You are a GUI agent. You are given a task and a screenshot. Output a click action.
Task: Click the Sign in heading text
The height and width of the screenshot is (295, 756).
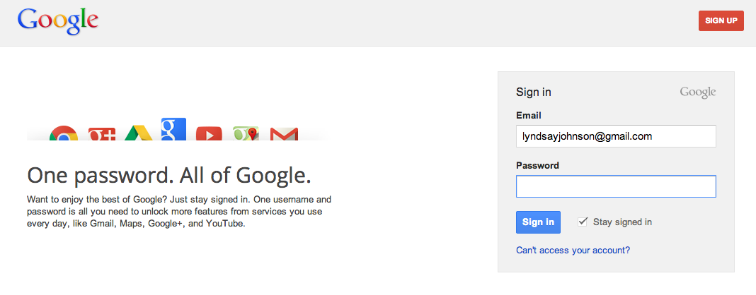[533, 92]
